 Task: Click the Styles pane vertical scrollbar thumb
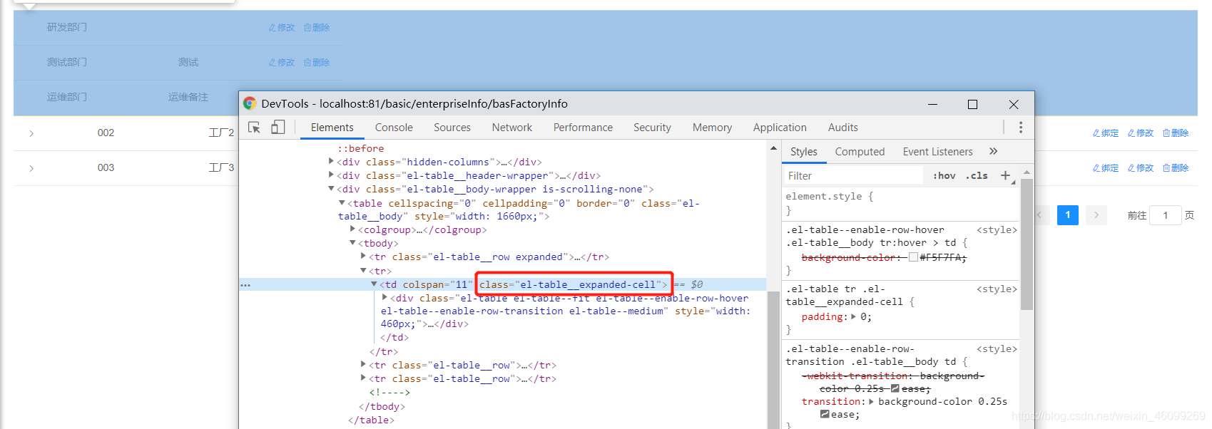click(x=1027, y=244)
